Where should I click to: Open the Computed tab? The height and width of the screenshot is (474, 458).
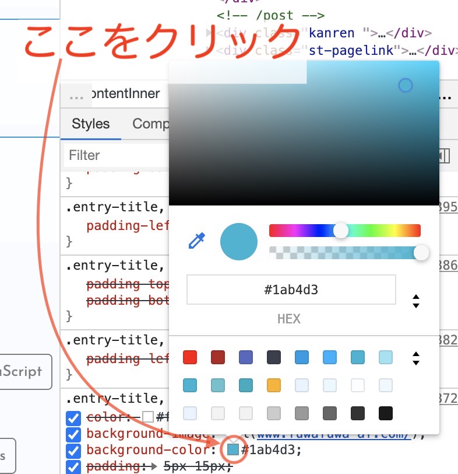(150, 124)
